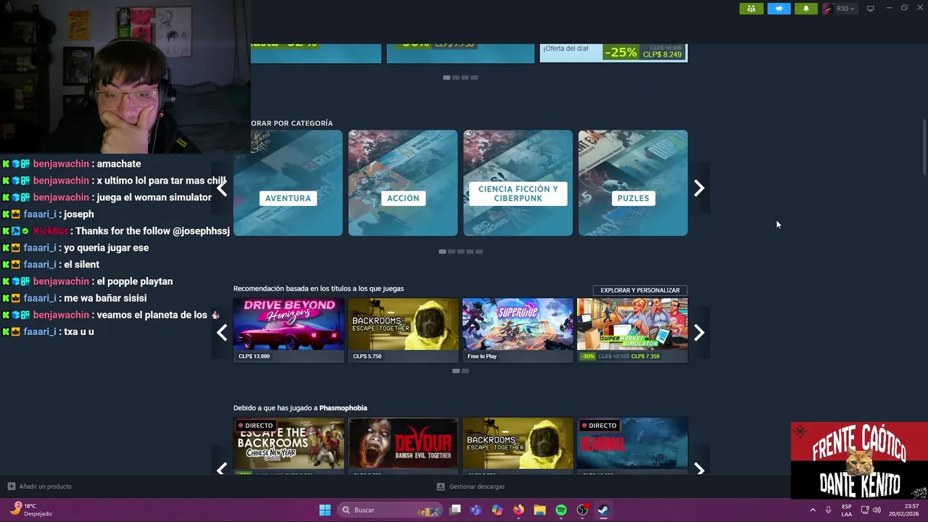This screenshot has width=928, height=522.
Task: Open the Aventura category card
Action: [x=288, y=183]
